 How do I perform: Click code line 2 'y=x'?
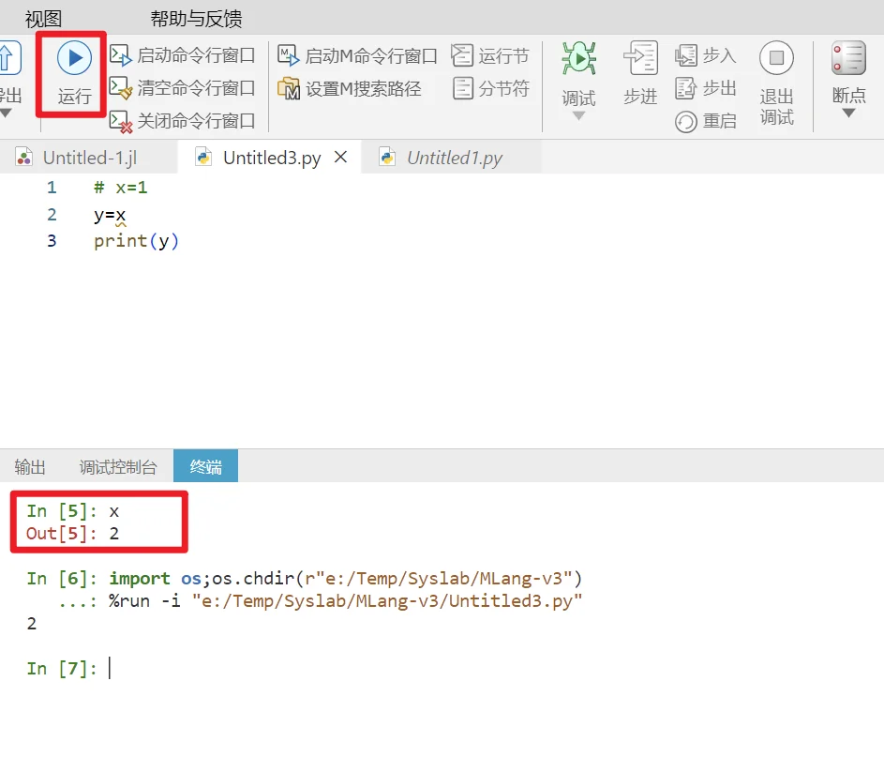110,215
